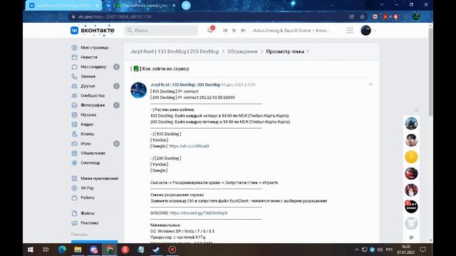Click the 'Мессенджер' unread counter badge

[116, 67]
